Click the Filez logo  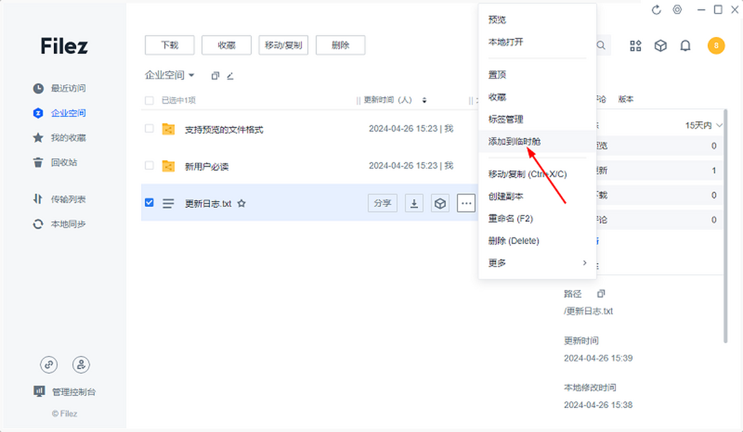click(64, 46)
